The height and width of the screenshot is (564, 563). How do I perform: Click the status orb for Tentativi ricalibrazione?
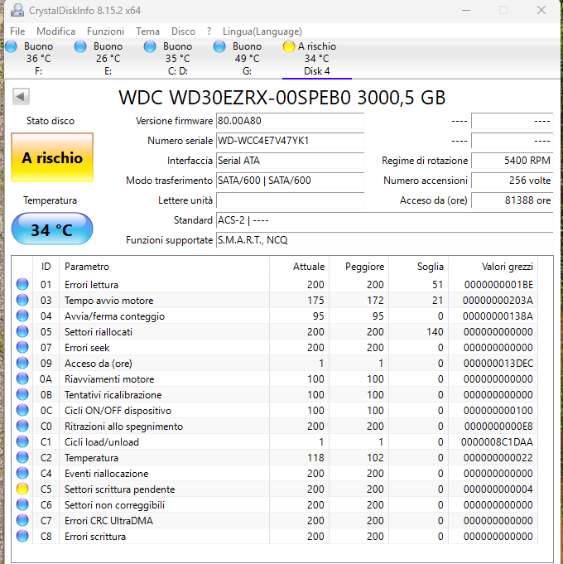[22, 394]
